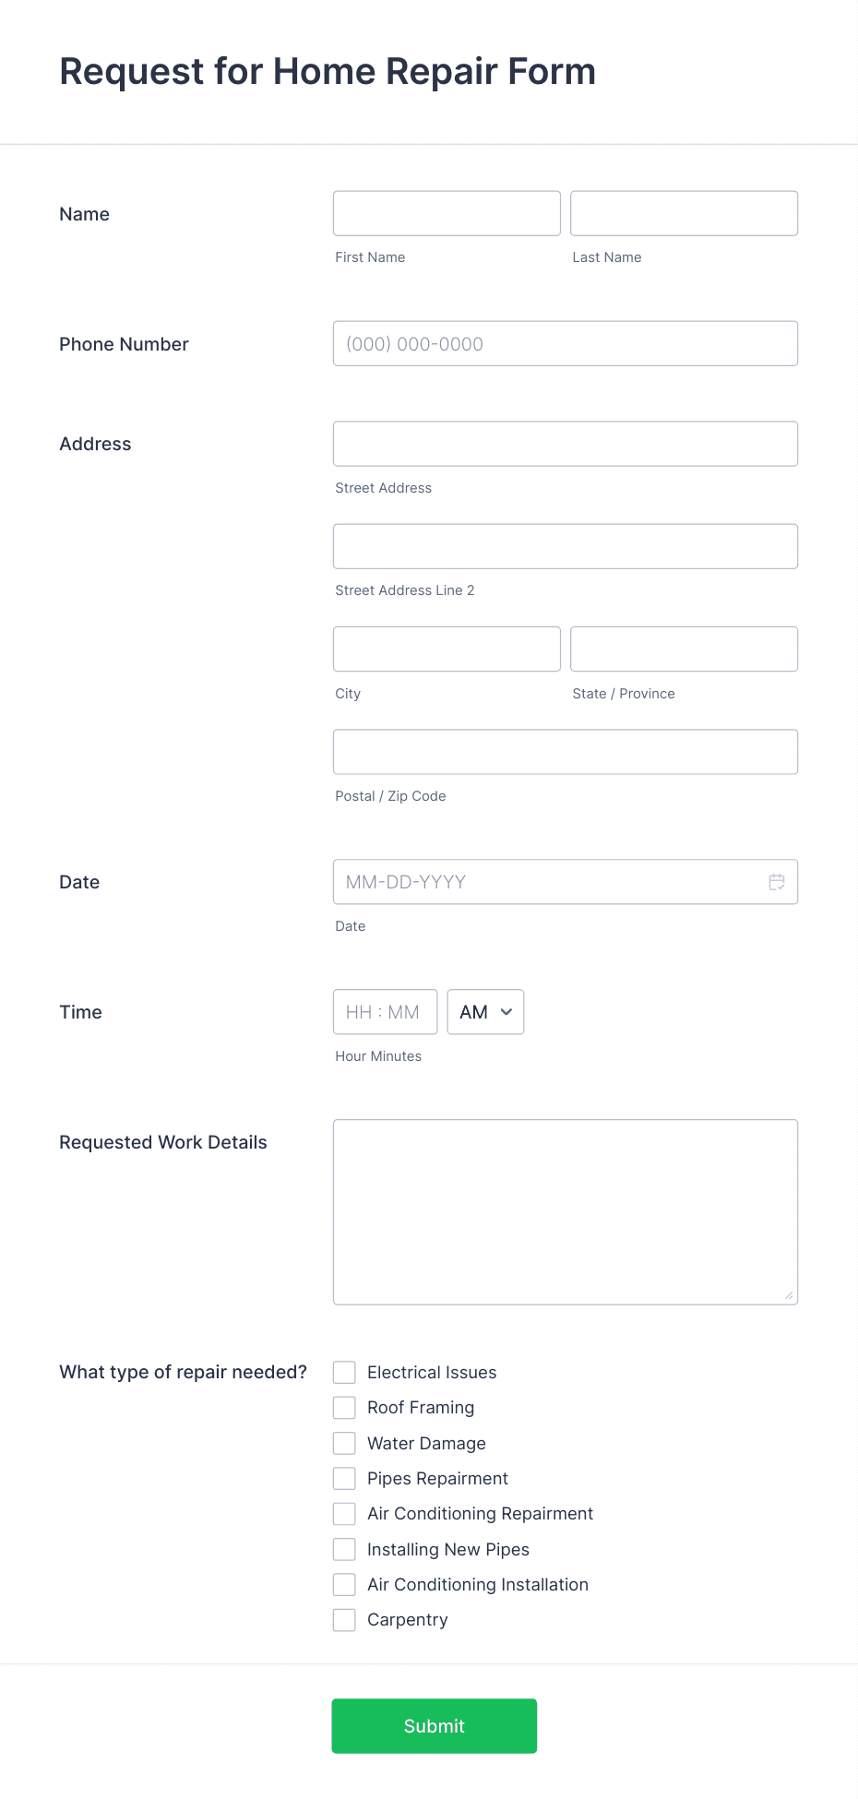The height and width of the screenshot is (1799, 858).
Task: Check the Electrical Issues checkbox
Action: point(344,1372)
